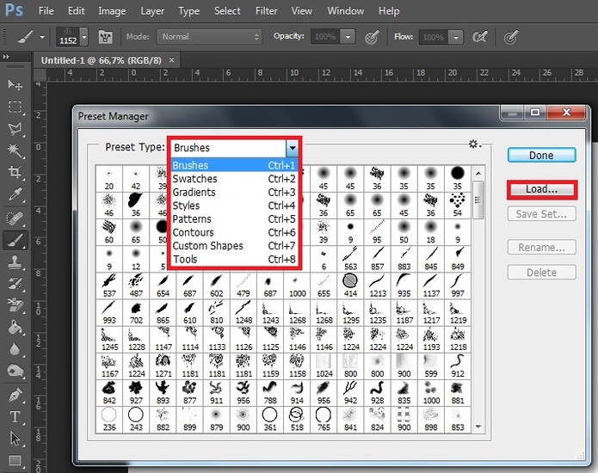Open the Opacity slider dropdown

[x=348, y=37]
